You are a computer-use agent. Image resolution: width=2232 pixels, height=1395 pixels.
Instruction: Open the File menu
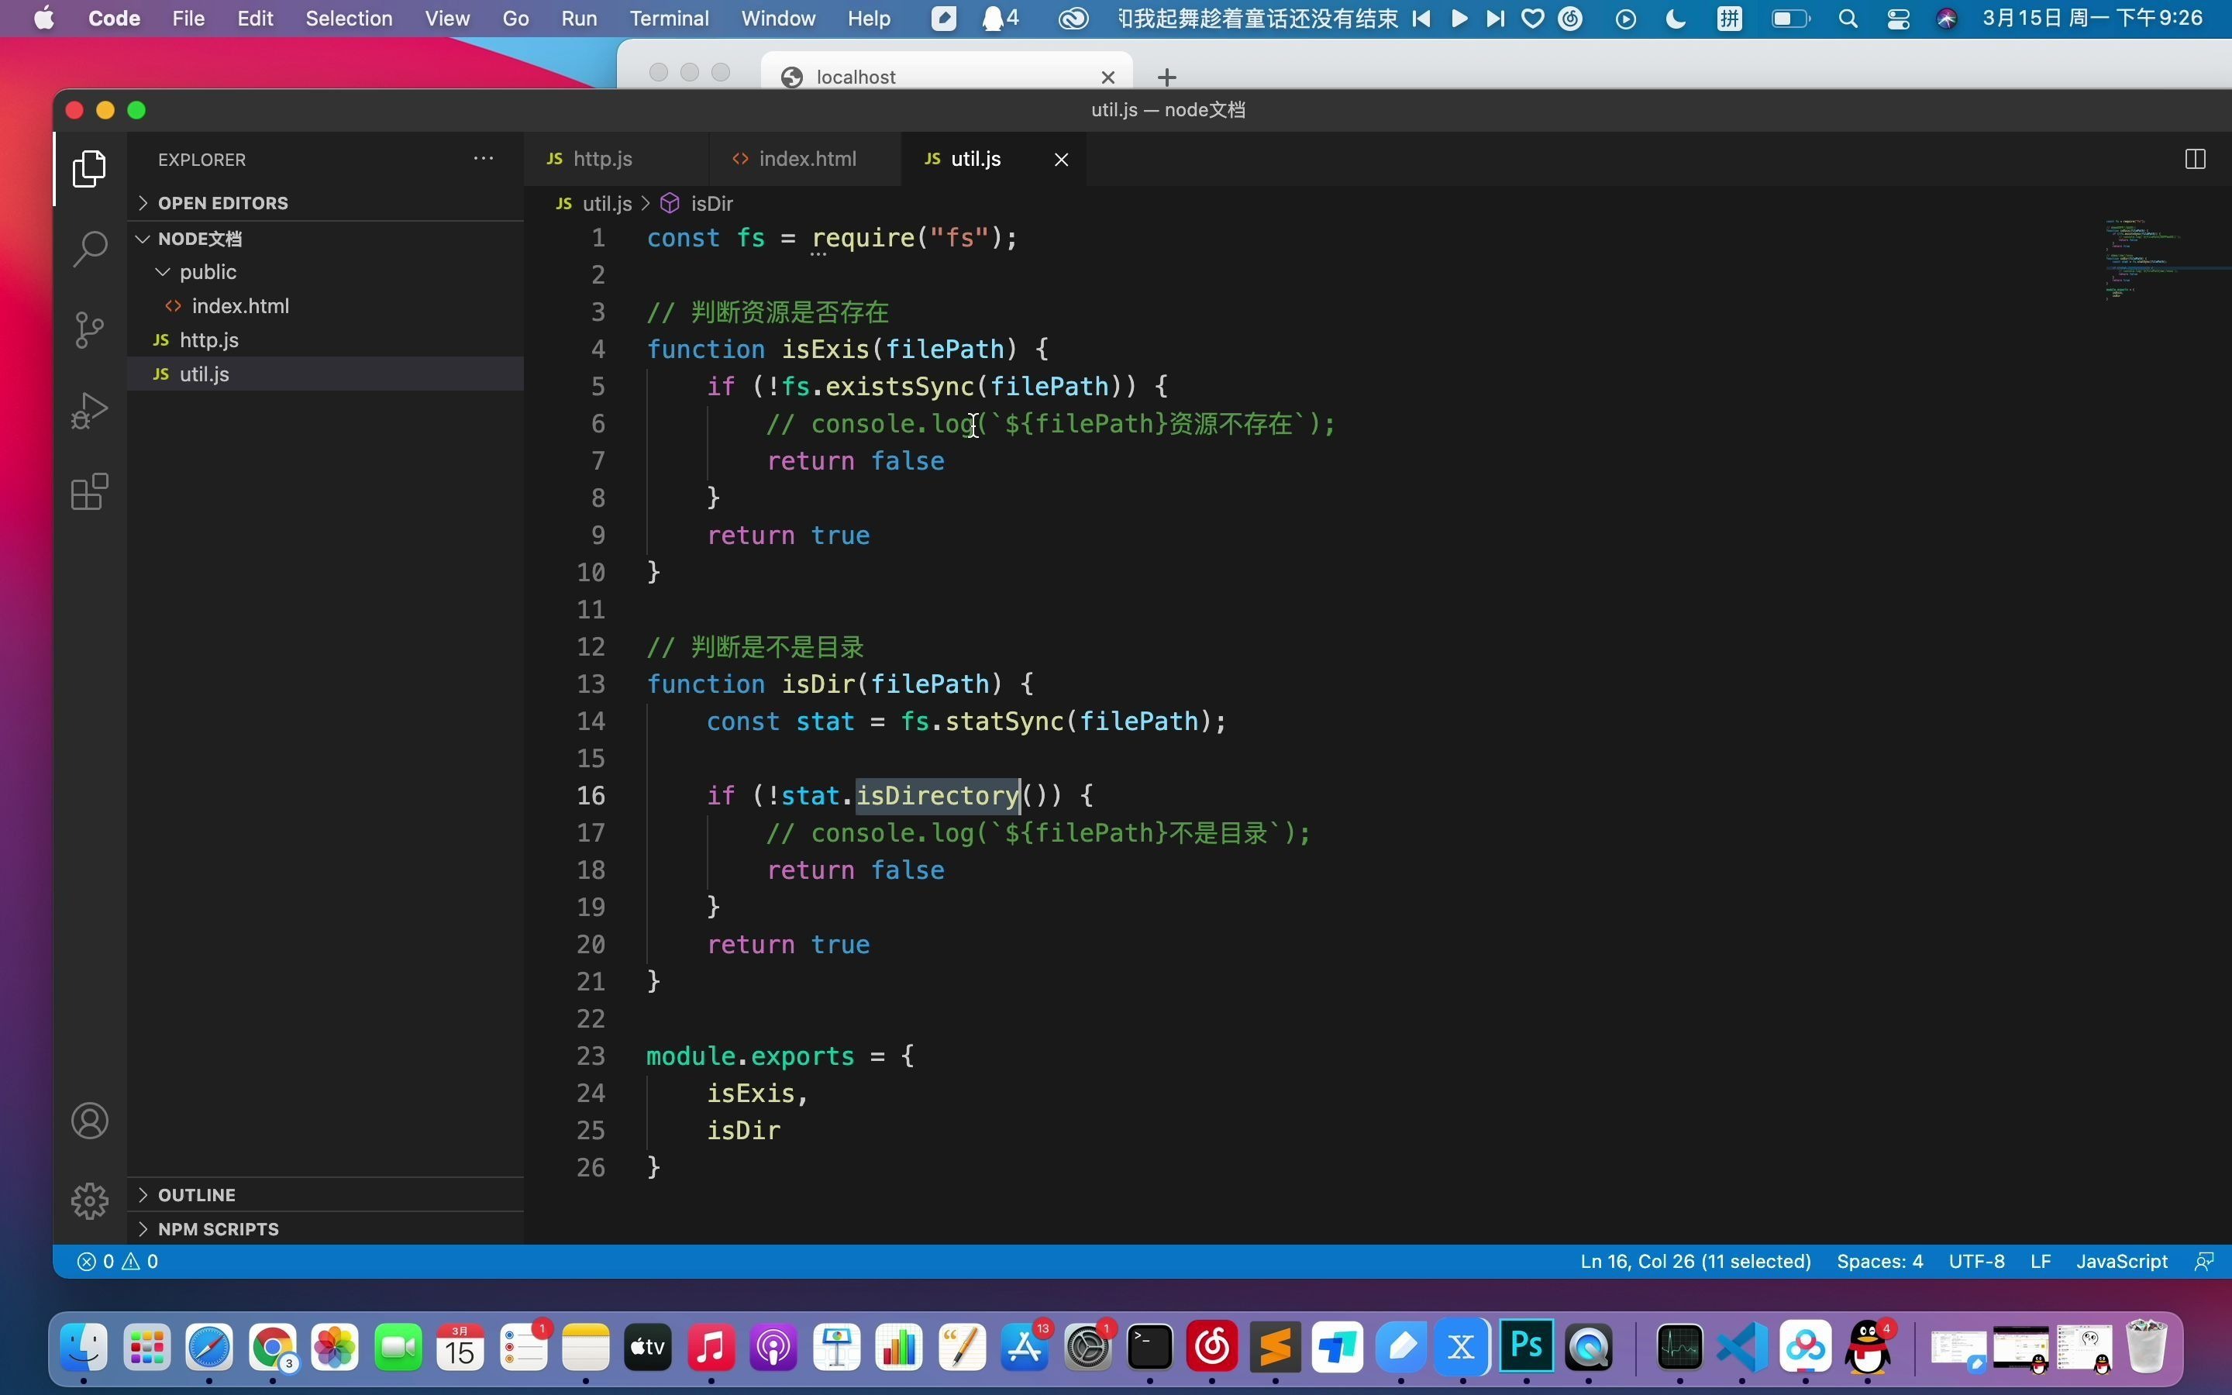tap(188, 19)
